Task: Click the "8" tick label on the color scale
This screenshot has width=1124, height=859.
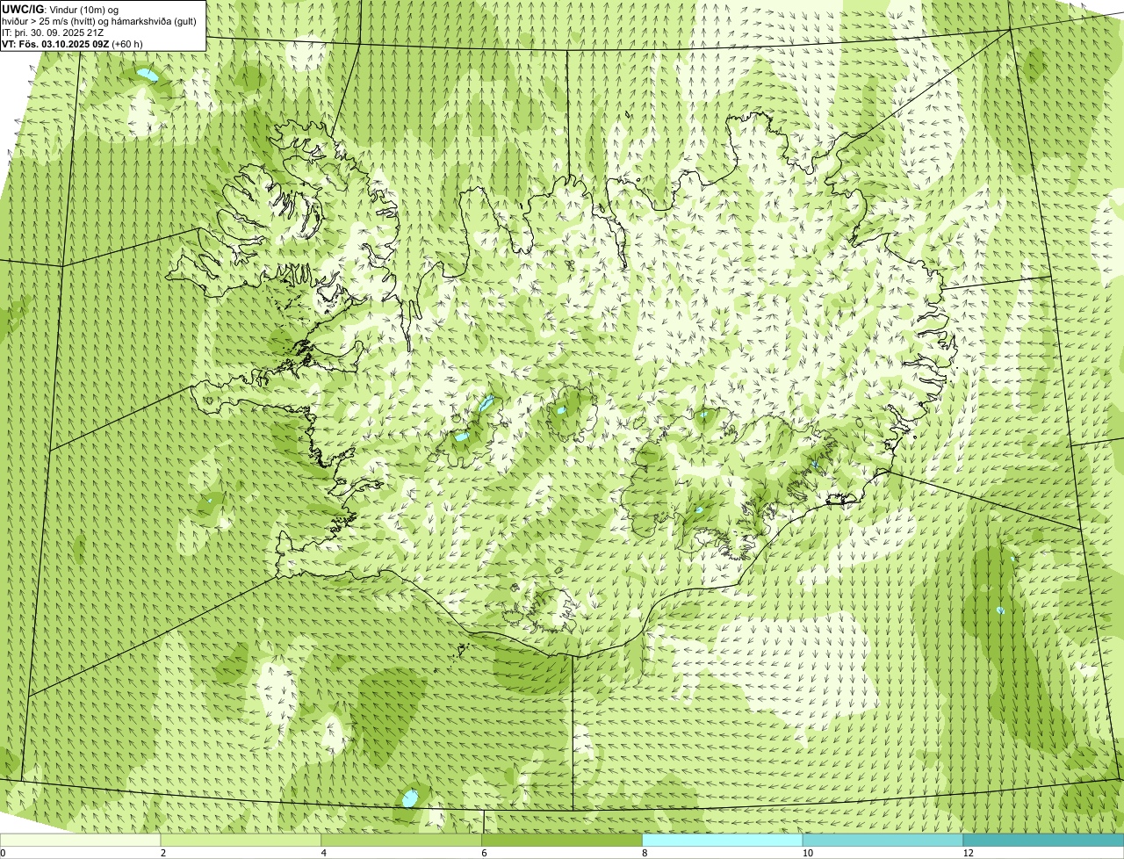Action: pos(645,853)
